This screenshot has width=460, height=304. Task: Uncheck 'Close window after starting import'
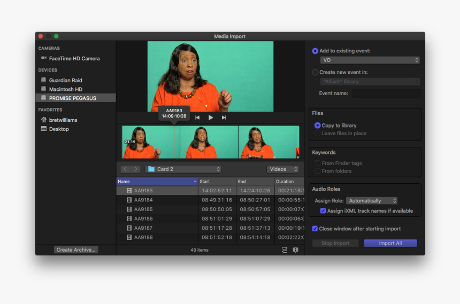click(x=315, y=229)
